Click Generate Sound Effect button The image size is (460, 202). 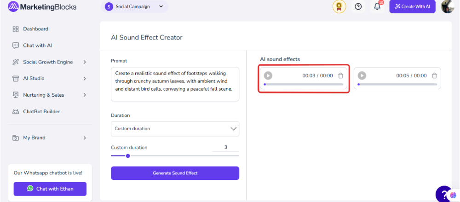pos(175,173)
